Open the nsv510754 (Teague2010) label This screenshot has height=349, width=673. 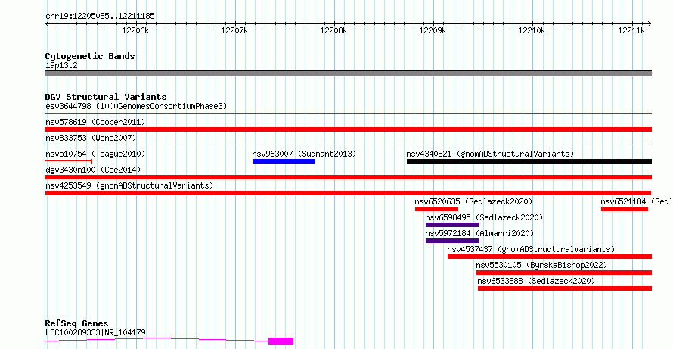coord(95,154)
